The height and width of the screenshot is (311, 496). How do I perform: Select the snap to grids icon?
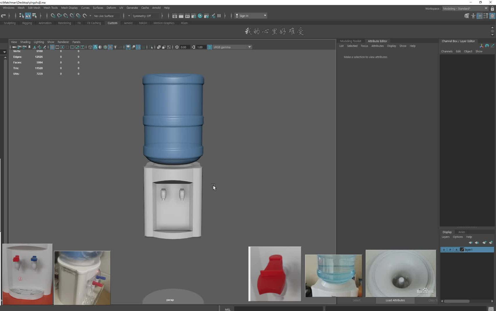click(x=53, y=16)
